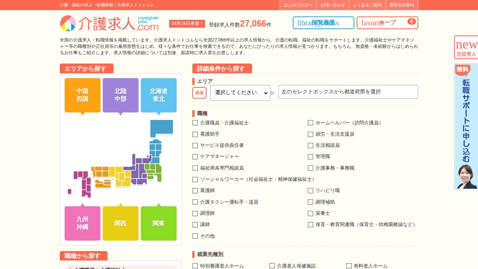The width and height of the screenshot is (478, 269).
Task: Select the 関西 region button
Action: coord(120,223)
